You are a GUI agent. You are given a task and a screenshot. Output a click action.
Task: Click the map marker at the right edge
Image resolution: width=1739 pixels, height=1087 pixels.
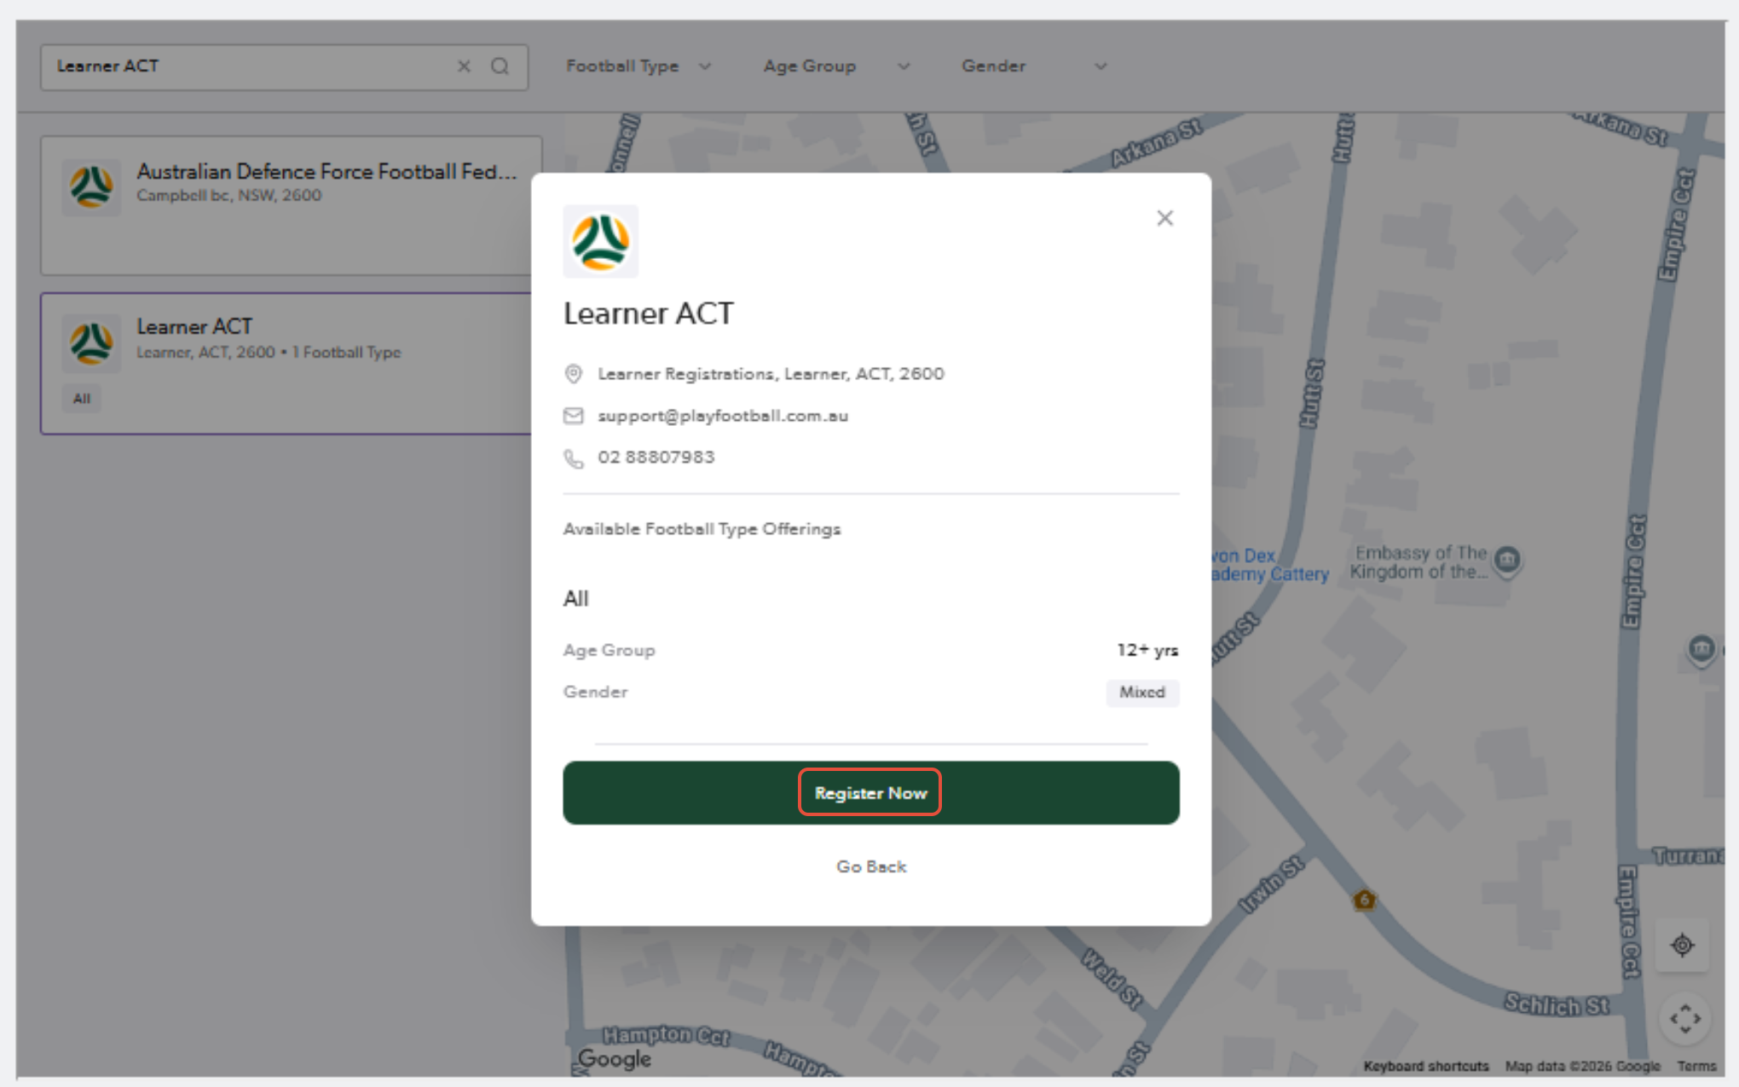(1701, 649)
